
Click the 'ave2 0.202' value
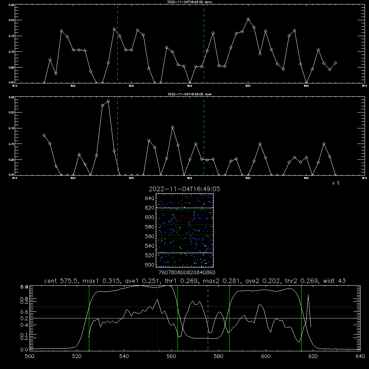pyautogui.click(x=263, y=281)
